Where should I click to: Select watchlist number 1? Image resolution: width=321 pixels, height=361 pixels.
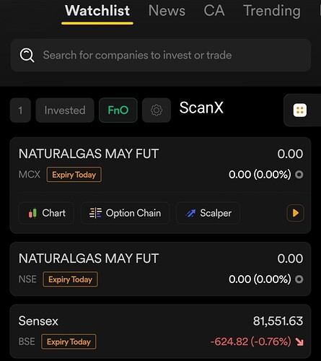click(20, 110)
